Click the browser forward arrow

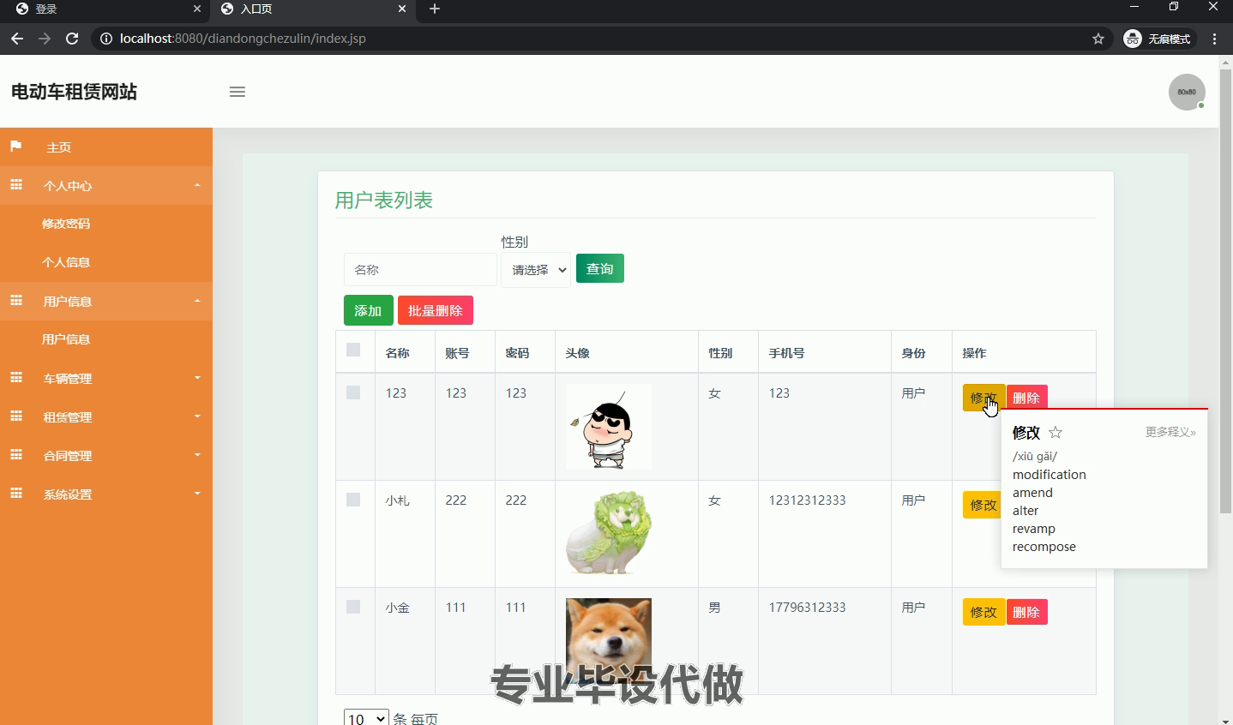click(x=45, y=39)
